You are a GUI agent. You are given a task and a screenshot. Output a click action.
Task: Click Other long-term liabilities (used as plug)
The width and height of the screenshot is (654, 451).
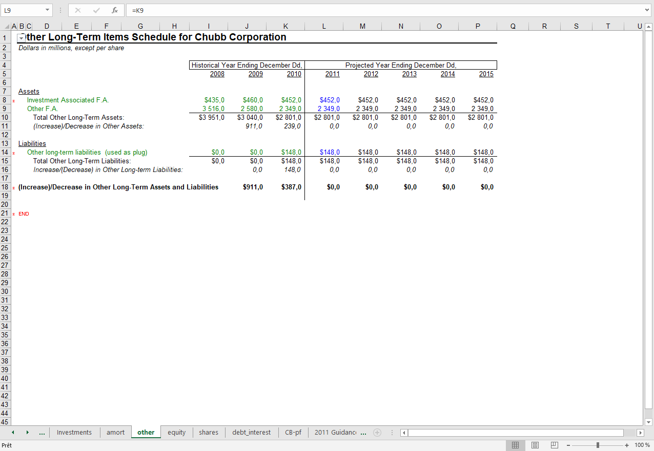pos(87,153)
